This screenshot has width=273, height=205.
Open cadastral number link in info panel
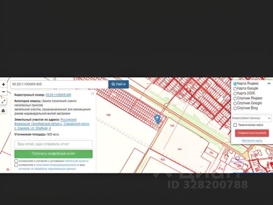click(58, 95)
